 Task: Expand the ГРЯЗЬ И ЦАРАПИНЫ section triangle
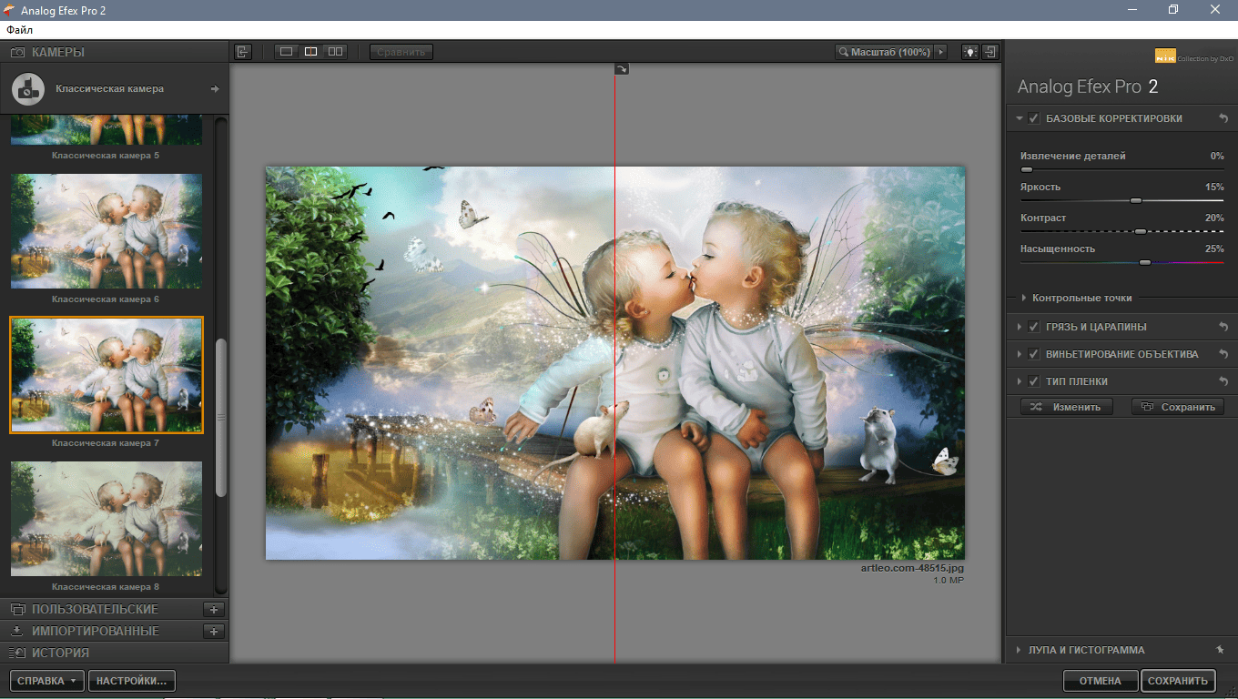pos(1020,327)
